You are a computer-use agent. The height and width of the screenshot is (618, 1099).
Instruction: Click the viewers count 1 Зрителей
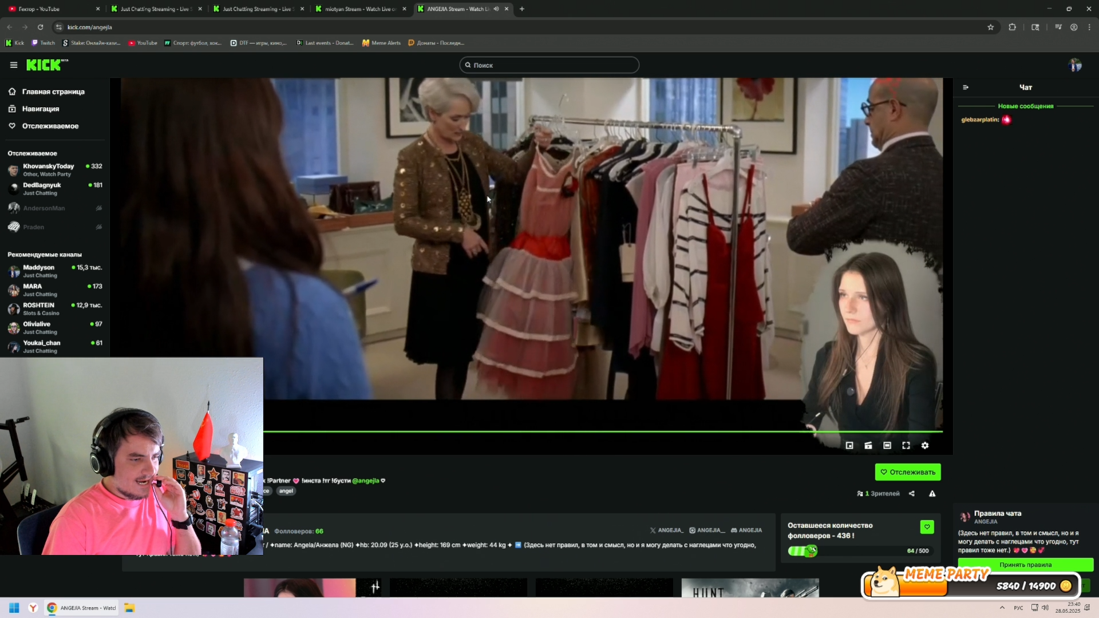tap(878, 493)
